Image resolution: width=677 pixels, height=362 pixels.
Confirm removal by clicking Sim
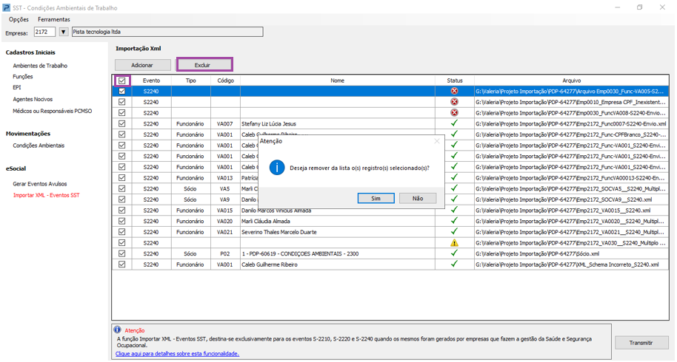click(376, 199)
